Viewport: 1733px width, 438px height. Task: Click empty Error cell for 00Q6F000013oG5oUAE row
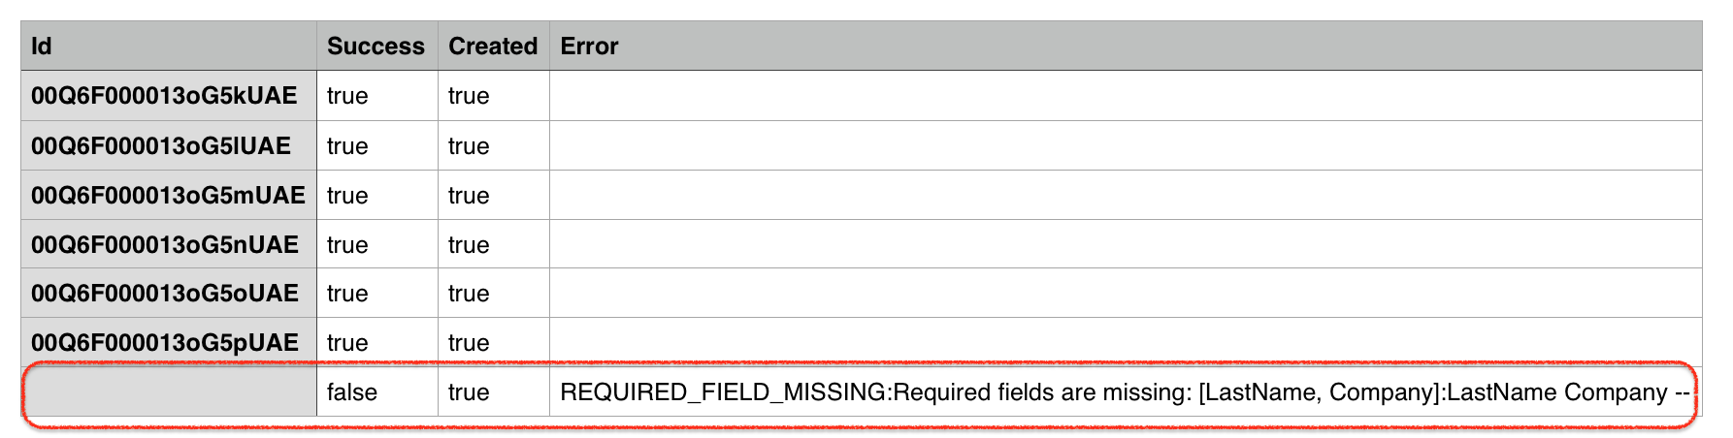(1126, 293)
